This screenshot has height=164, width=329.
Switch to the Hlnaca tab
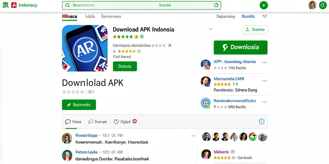click(70, 16)
